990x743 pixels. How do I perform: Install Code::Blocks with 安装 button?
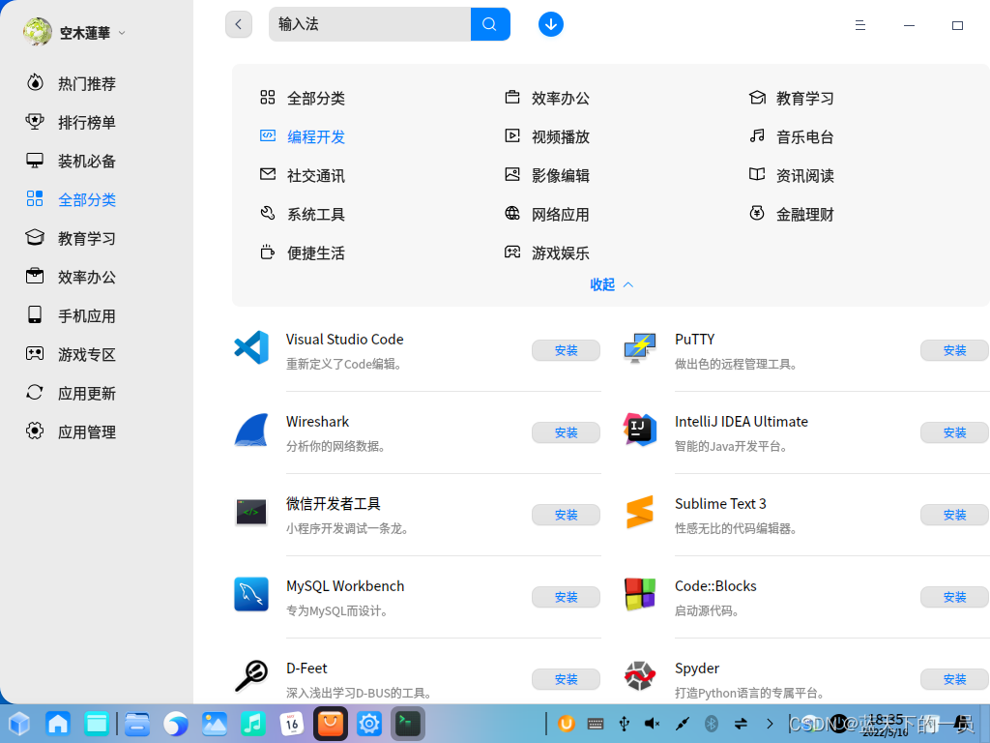point(954,596)
